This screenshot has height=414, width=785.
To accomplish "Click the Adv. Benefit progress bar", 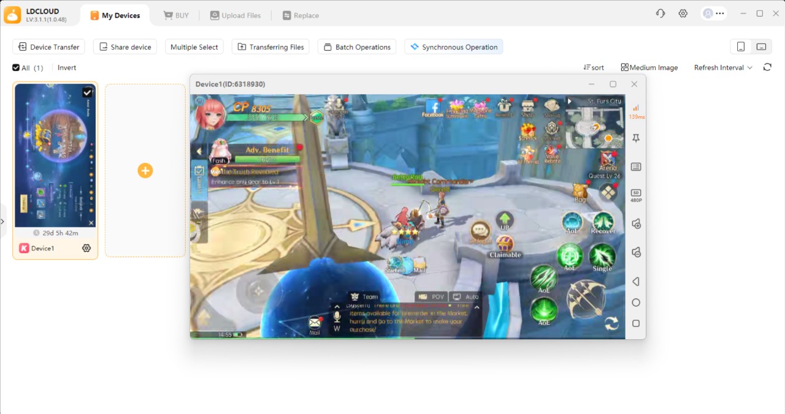I will point(267,160).
